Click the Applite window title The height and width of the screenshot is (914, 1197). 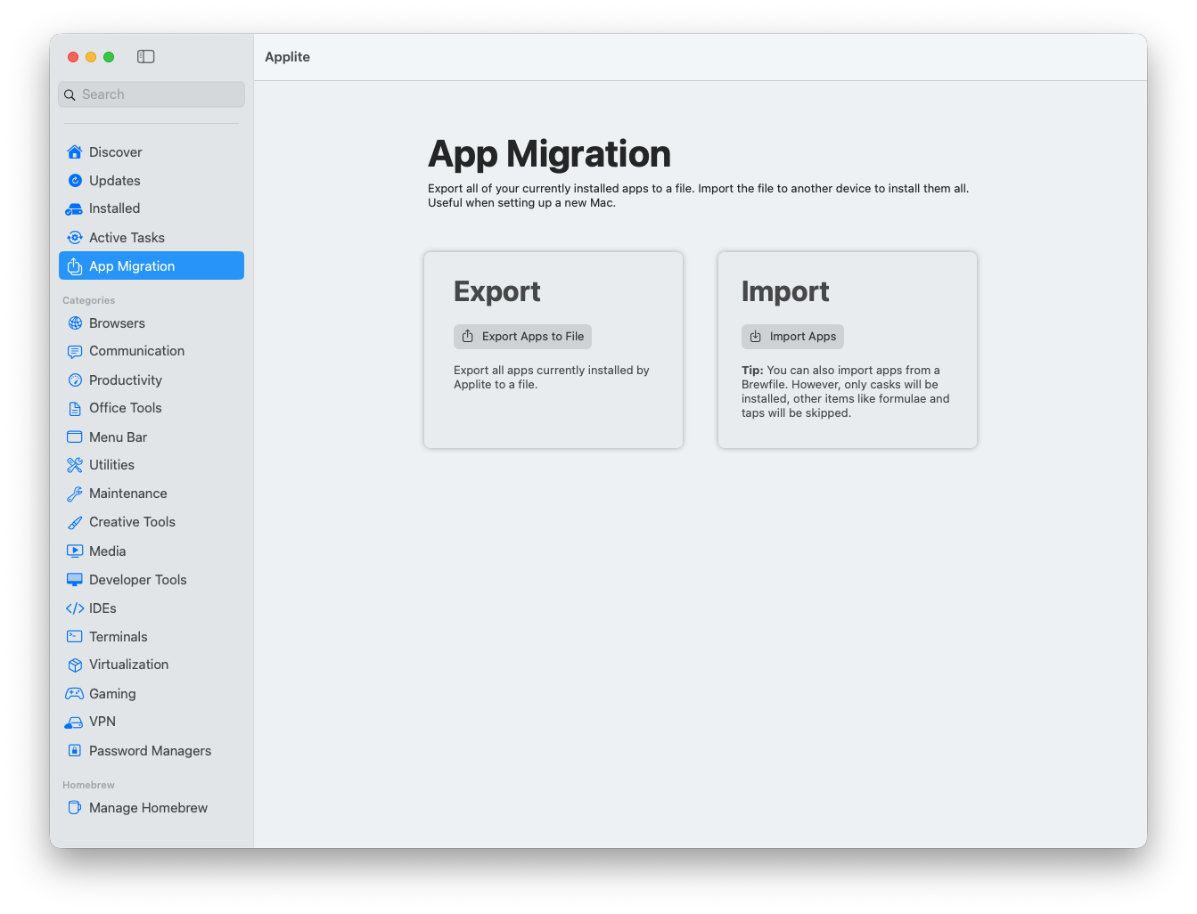(287, 57)
